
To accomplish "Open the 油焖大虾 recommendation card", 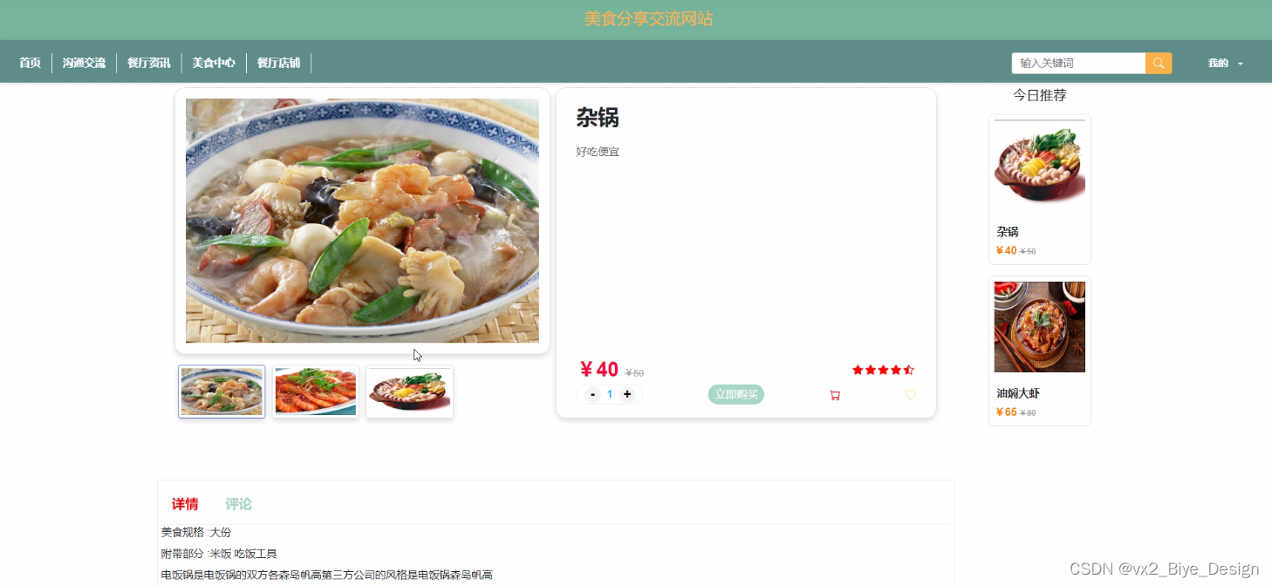I will [x=1040, y=351].
